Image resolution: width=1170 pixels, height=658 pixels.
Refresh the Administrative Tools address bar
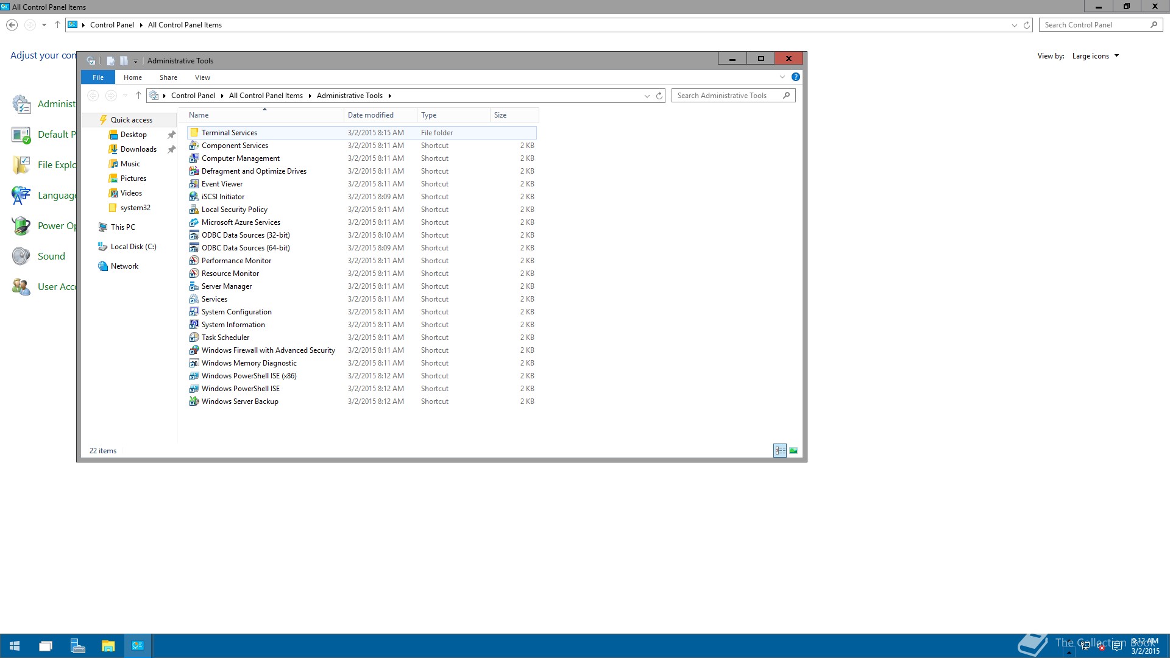tap(659, 96)
